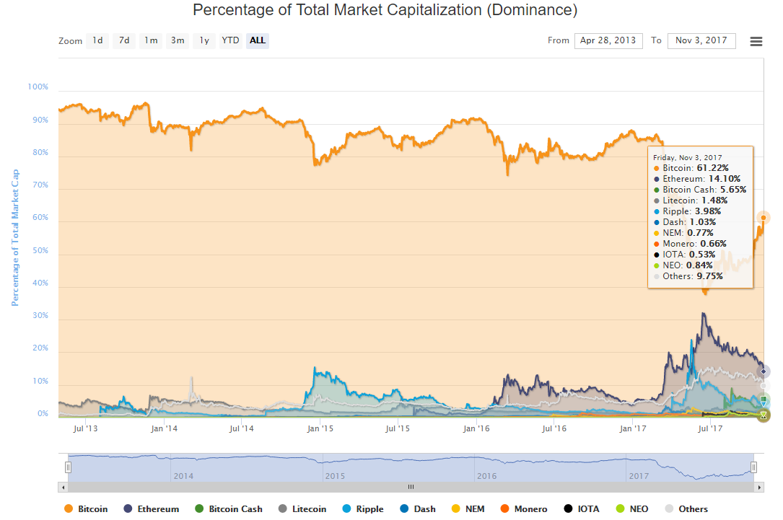Select the YTD zoom option
The image size is (783, 520).
(230, 40)
